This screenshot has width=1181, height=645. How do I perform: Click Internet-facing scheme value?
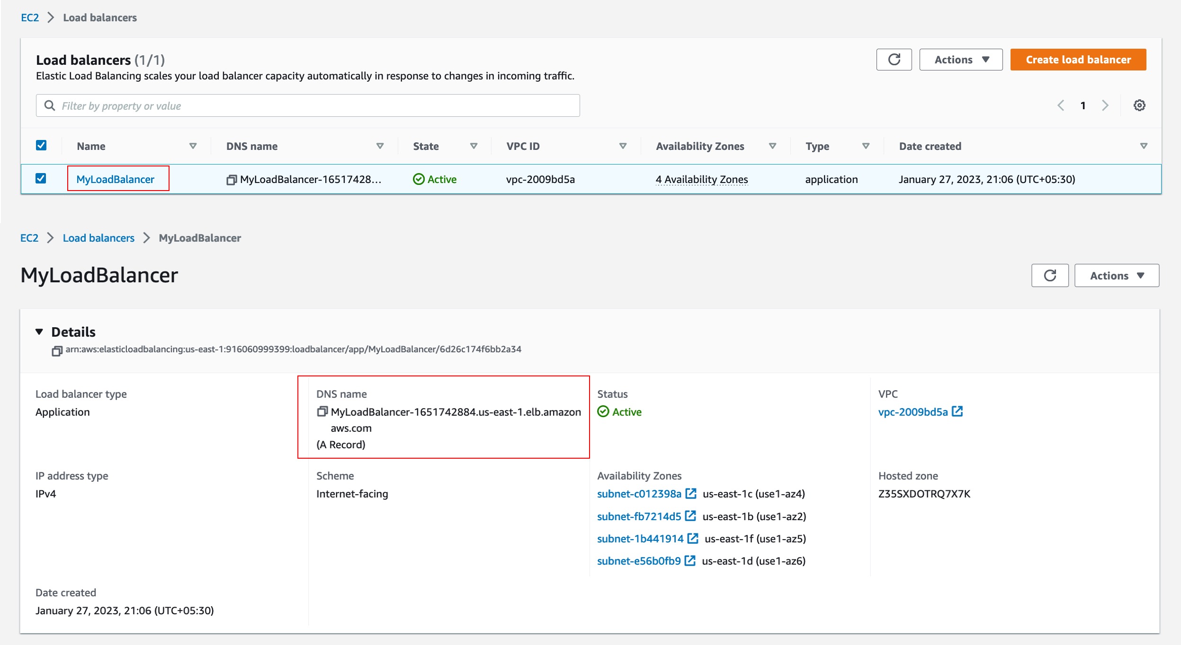pos(352,494)
